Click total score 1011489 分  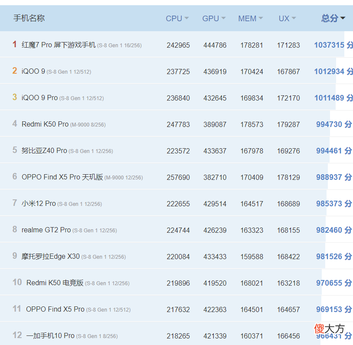point(333,98)
